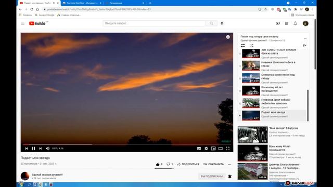Click ВЫ ПОДПИСАНЫ subscription button

(212, 176)
